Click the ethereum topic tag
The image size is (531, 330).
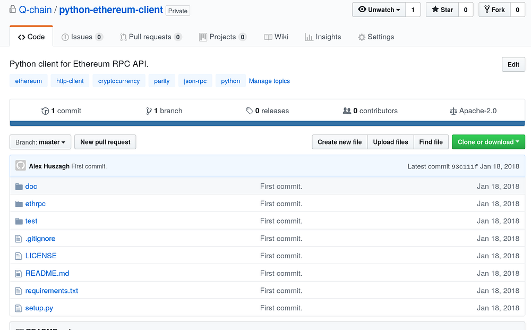29,81
